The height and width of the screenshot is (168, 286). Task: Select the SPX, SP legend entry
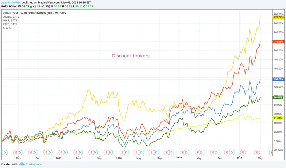coord(8,28)
